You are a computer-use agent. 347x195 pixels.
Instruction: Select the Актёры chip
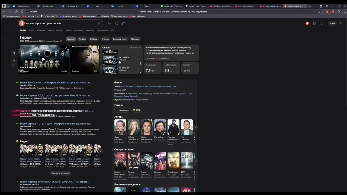(82, 39)
